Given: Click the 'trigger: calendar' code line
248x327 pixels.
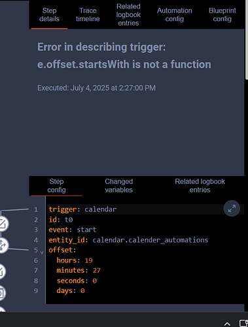Looking at the screenshot, I should [x=82, y=209].
